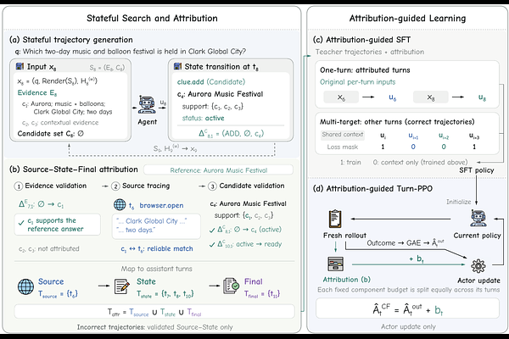Click the large globe icon beside Source

pyautogui.click(x=25, y=286)
